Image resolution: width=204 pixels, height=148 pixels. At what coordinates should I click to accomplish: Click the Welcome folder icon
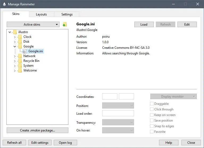coord(20,71)
